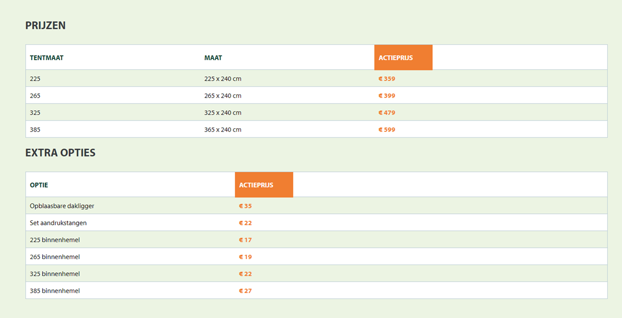
Task: Select the € 27 price
Action: (x=245, y=291)
